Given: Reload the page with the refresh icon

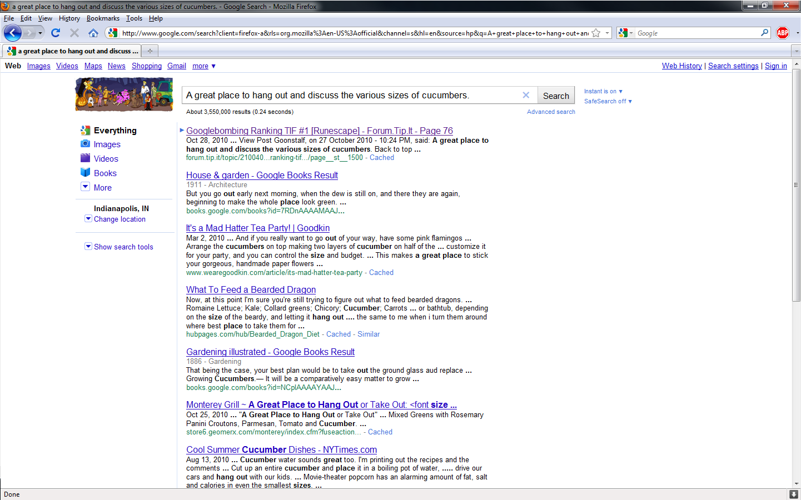Looking at the screenshot, I should coord(56,33).
